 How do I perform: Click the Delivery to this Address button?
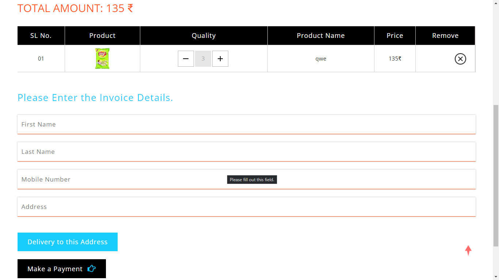[67, 242]
